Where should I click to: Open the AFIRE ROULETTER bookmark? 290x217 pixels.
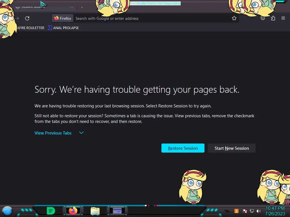coord(30,28)
